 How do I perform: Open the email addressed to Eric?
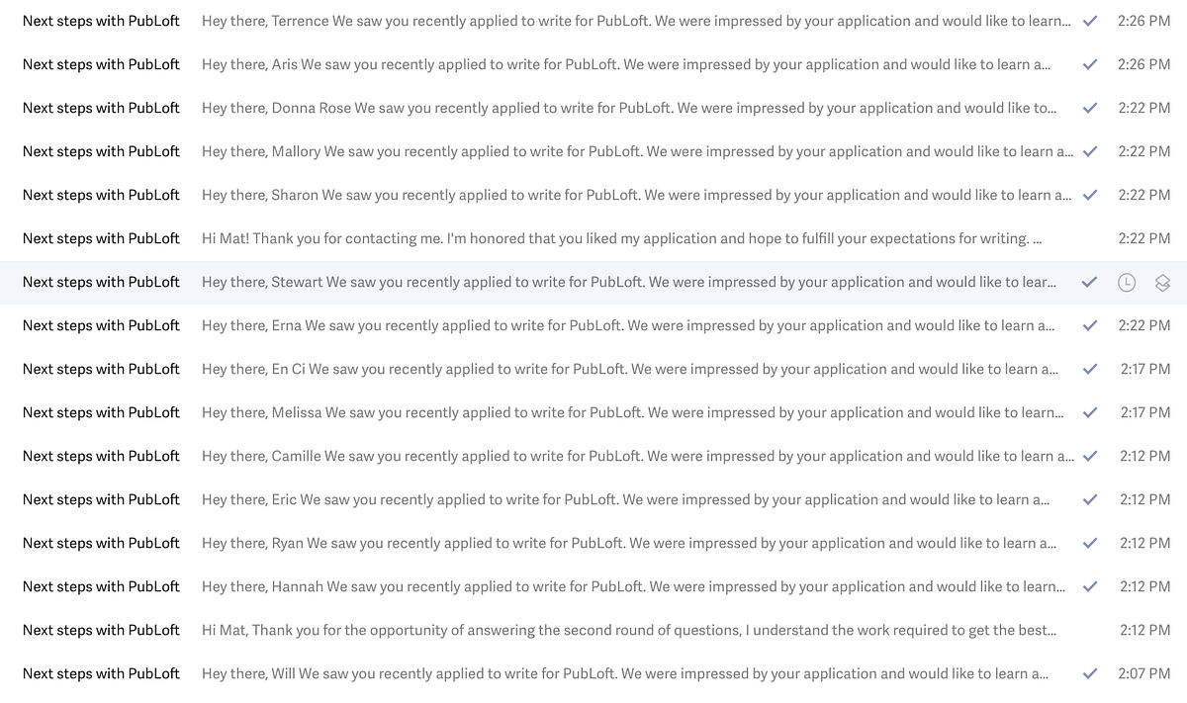[x=593, y=499]
